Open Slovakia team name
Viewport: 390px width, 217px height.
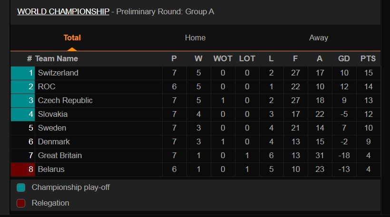tap(53, 114)
